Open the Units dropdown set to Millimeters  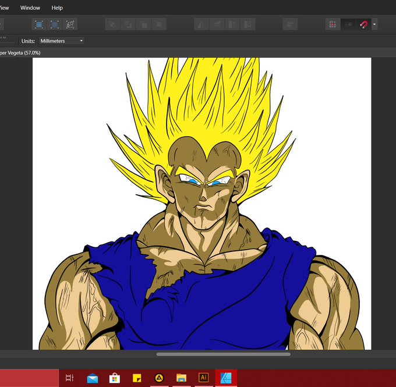point(62,41)
